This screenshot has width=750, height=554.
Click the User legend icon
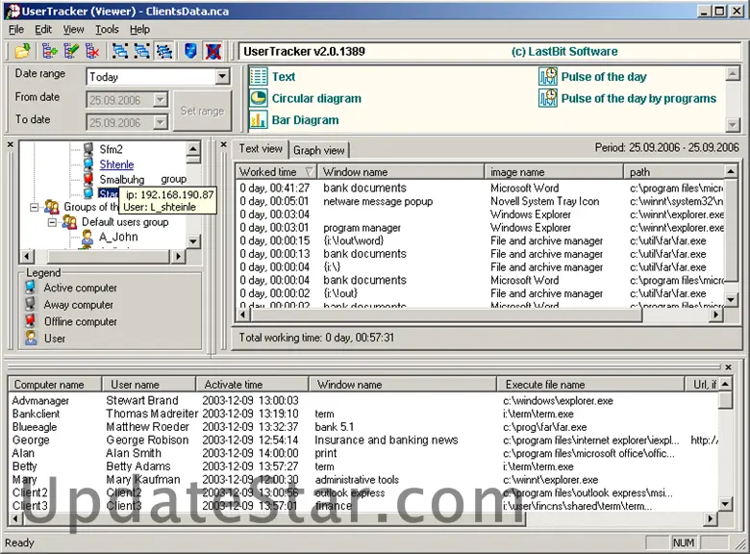pyautogui.click(x=31, y=338)
